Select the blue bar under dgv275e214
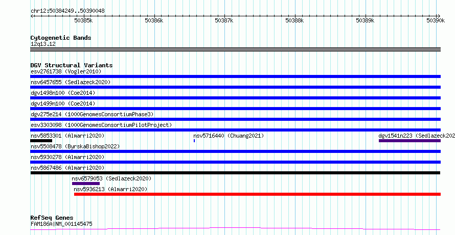The width and height of the screenshot is (455, 235). click(x=235, y=119)
